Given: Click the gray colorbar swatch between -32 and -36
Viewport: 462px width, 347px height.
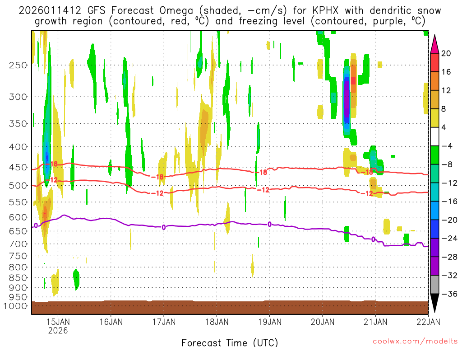Looking at the screenshot, I should [x=434, y=285].
